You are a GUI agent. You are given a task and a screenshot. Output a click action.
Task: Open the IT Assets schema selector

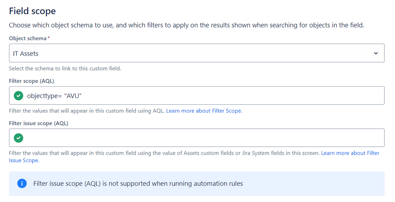point(197,53)
